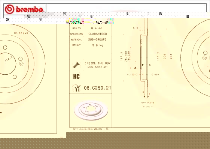Select the datum letter C
Screen dimensions: 210x149
tap(150, 65)
